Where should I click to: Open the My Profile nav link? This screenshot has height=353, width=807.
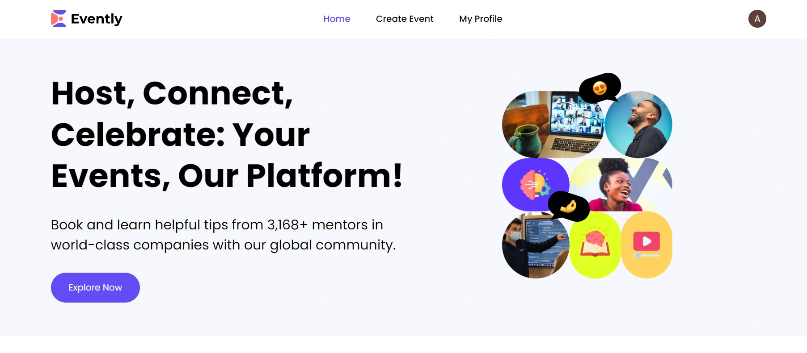tap(481, 19)
